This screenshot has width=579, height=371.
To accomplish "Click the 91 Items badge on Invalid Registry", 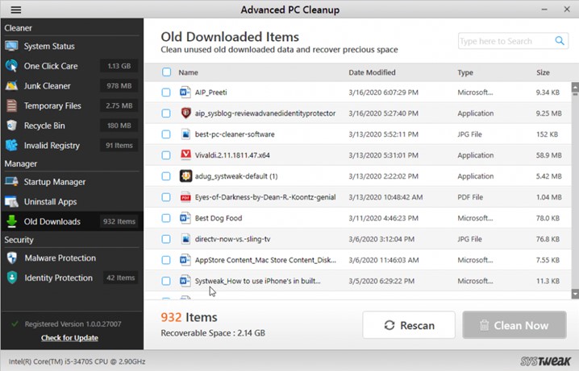I will (119, 146).
